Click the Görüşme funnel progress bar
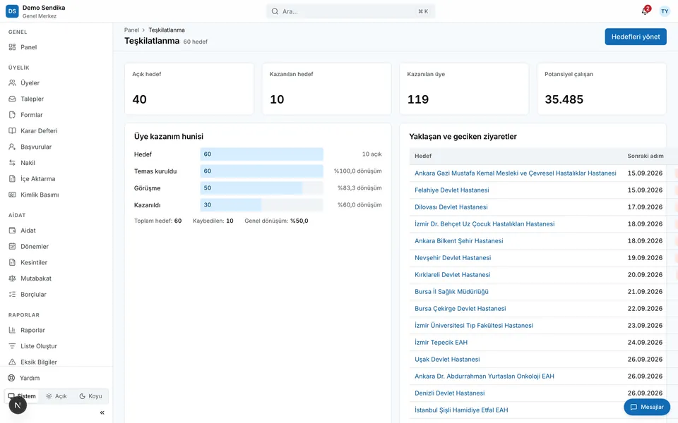The image size is (678, 423). pos(261,188)
